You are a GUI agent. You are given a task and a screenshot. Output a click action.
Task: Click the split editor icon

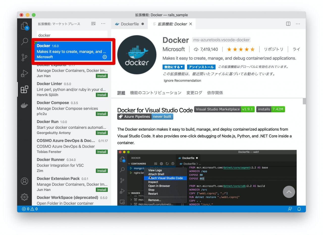[x=288, y=23]
